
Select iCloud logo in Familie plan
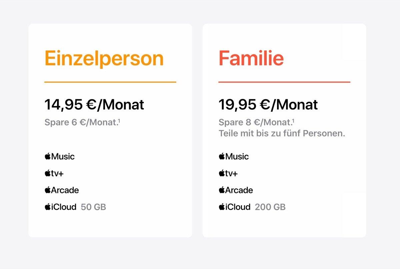tap(234, 207)
